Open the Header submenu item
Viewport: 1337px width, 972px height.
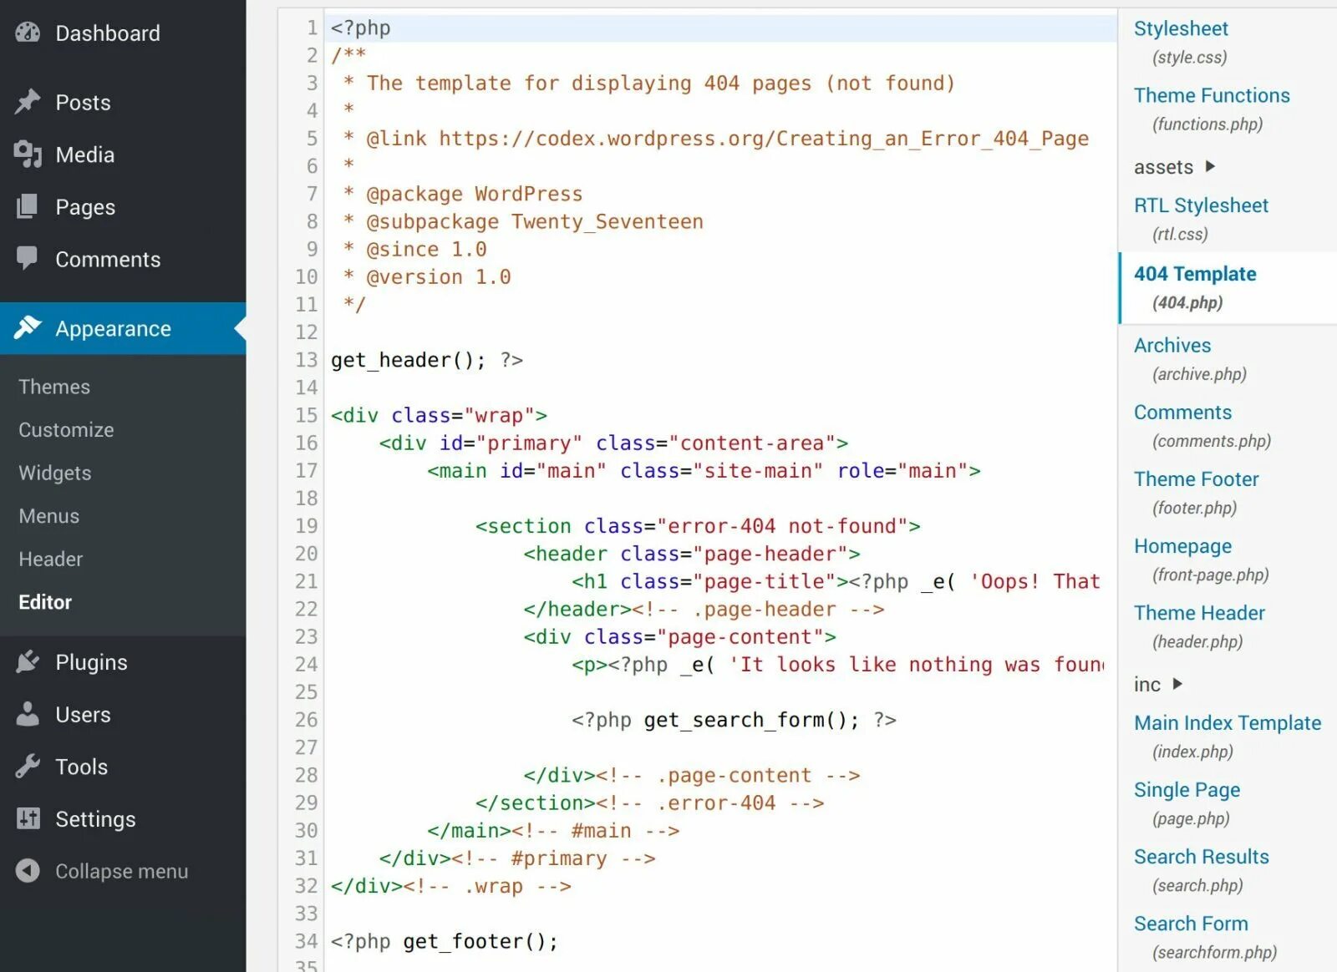(50, 559)
